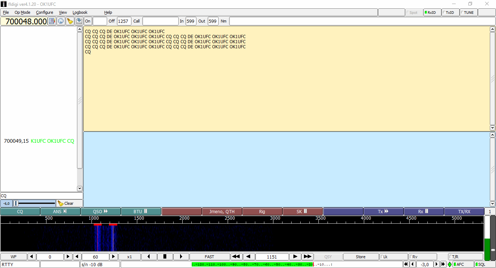Adjust the signal browser squelch slider

click(x=34, y=203)
